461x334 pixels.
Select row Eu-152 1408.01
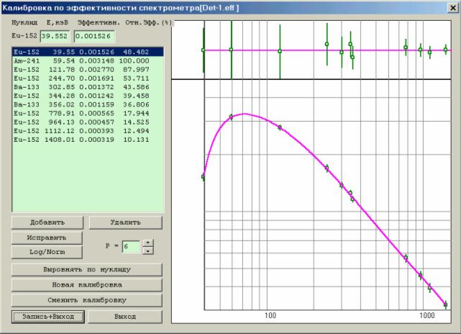pos(88,140)
